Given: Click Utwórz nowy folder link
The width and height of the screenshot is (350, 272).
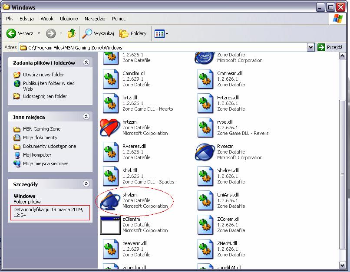Looking at the screenshot, I should pos(43,75).
